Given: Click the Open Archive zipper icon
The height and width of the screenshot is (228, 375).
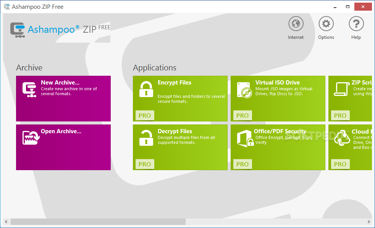Looking at the screenshot, I should pos(31,138).
